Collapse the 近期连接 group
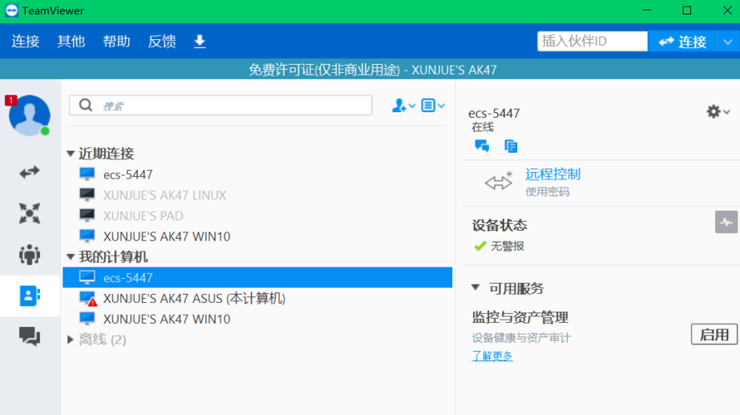 pos(71,154)
